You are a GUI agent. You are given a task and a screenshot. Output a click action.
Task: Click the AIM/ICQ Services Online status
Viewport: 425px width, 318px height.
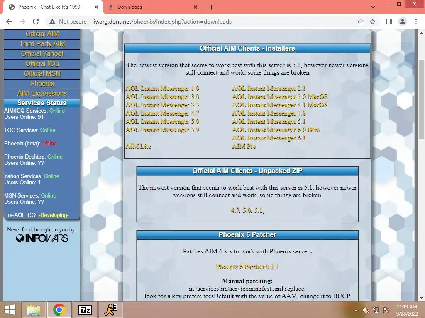point(57,111)
